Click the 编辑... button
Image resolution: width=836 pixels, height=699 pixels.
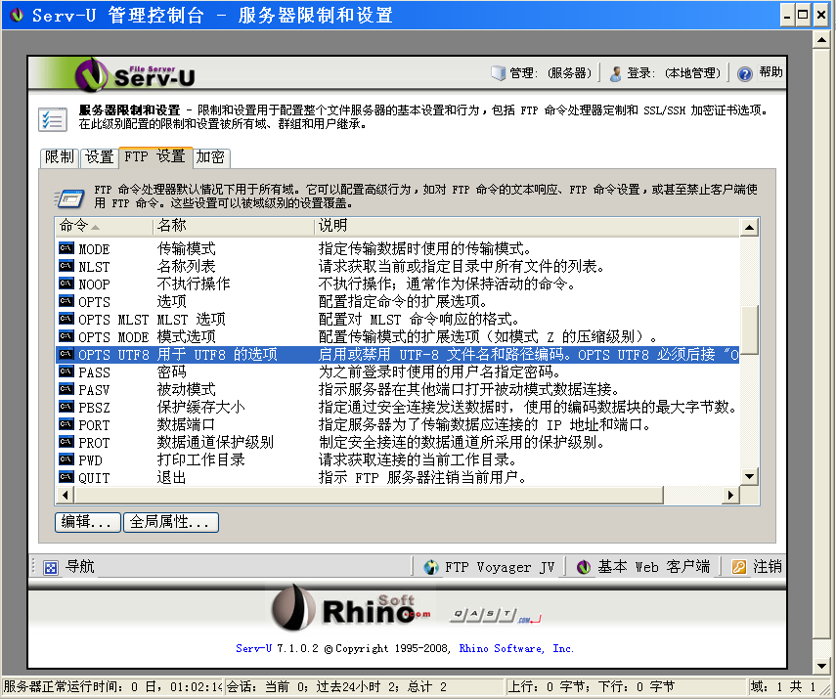pos(89,522)
